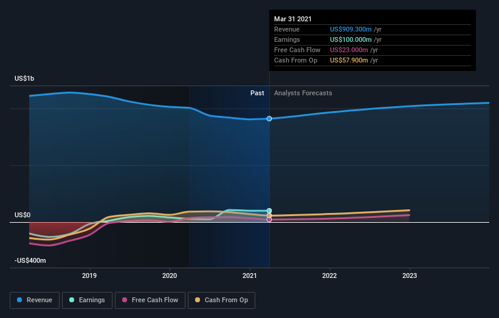Click the US$0 y-axis label
This screenshot has height=318, width=499.
pyautogui.click(x=22, y=215)
